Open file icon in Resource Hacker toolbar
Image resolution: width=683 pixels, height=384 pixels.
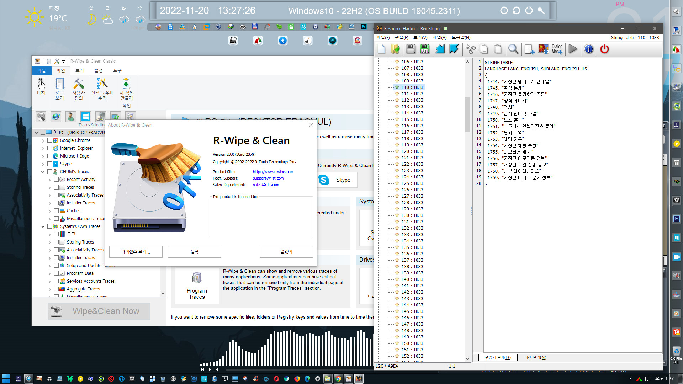395,49
